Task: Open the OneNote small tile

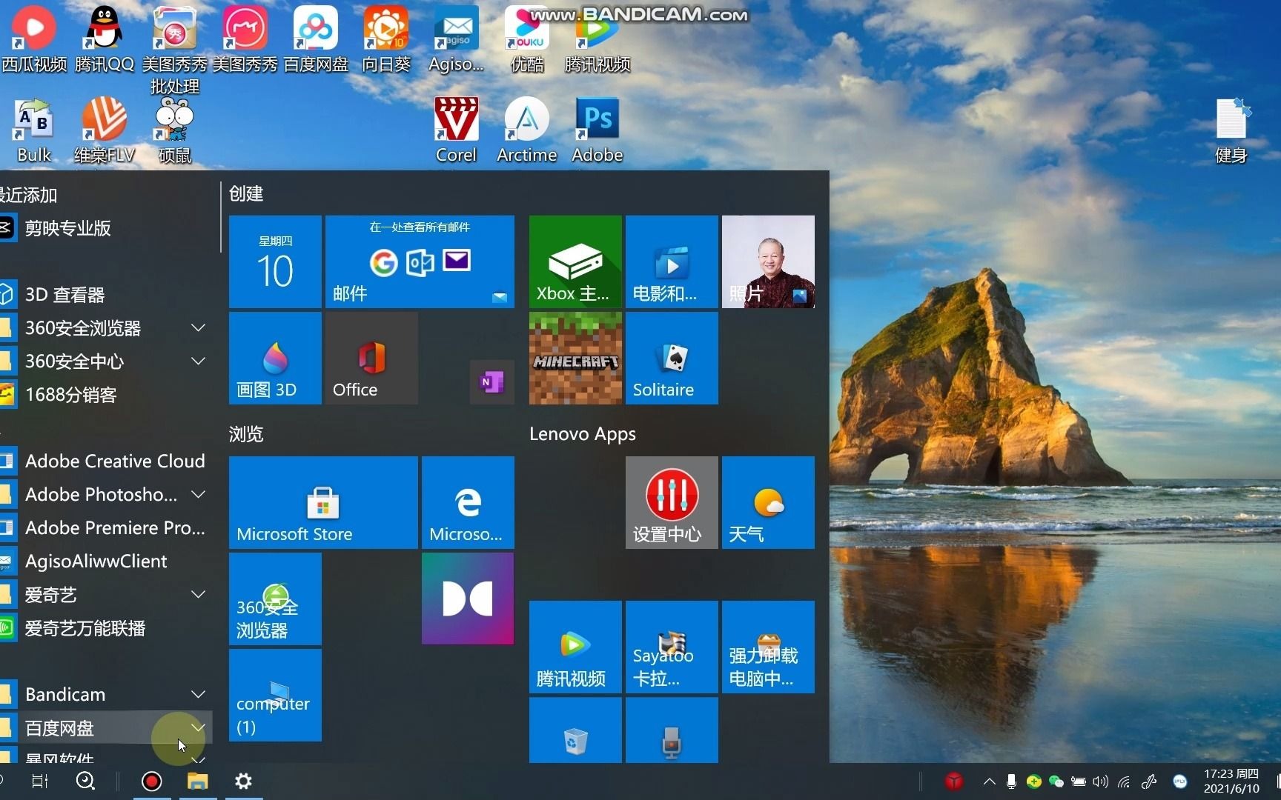Action: coord(492,382)
